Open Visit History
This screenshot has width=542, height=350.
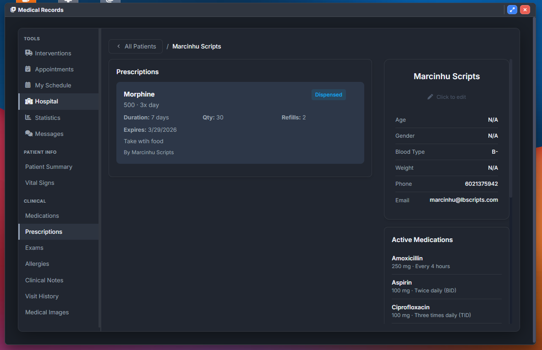[x=59, y=296]
